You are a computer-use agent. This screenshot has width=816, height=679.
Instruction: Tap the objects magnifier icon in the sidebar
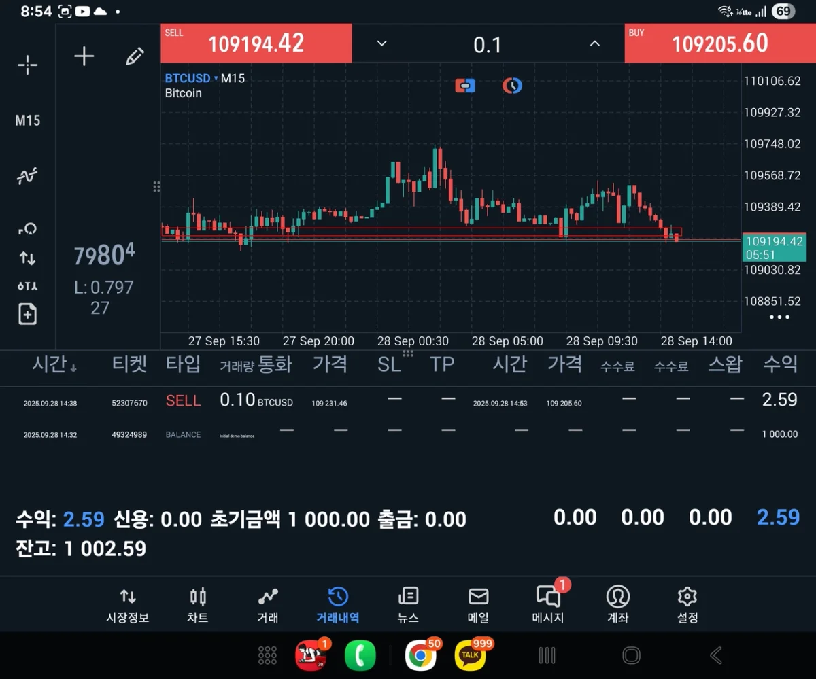(27, 229)
